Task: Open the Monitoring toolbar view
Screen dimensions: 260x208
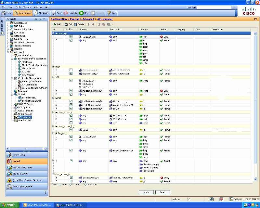Action: point(42,13)
